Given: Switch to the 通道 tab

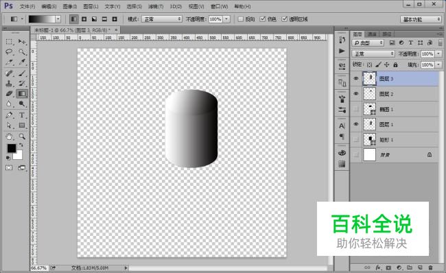Looking at the screenshot, I should 372,34.
